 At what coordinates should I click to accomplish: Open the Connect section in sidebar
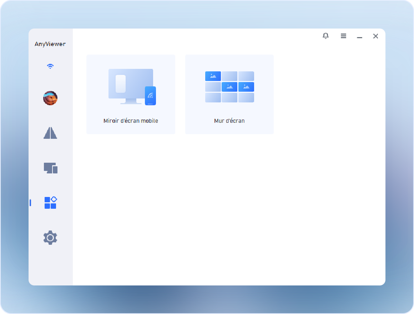50,133
